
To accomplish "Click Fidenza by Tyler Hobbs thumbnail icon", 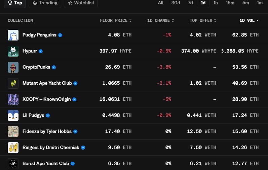I will (x=13, y=132).
